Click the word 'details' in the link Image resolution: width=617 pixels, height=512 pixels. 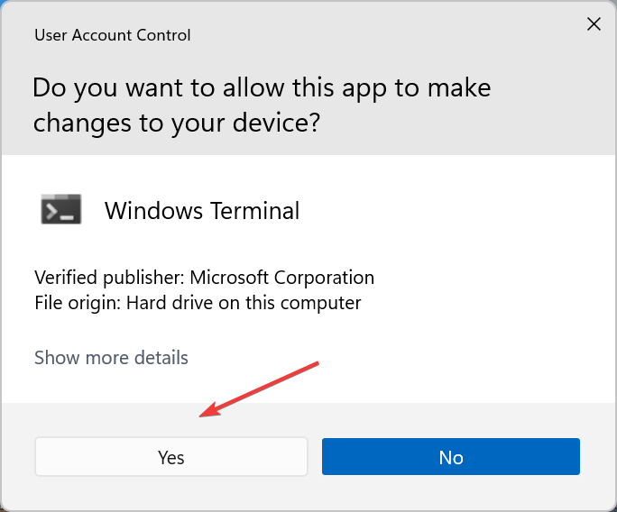158,358
